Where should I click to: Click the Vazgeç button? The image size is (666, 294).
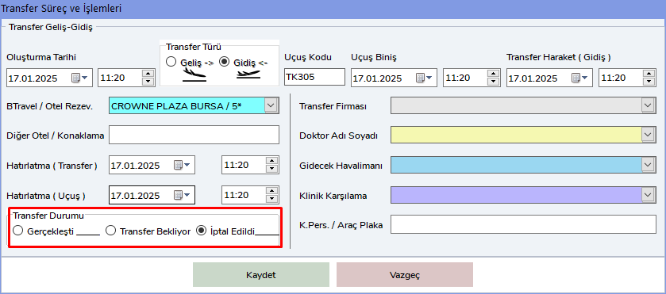[x=405, y=274]
